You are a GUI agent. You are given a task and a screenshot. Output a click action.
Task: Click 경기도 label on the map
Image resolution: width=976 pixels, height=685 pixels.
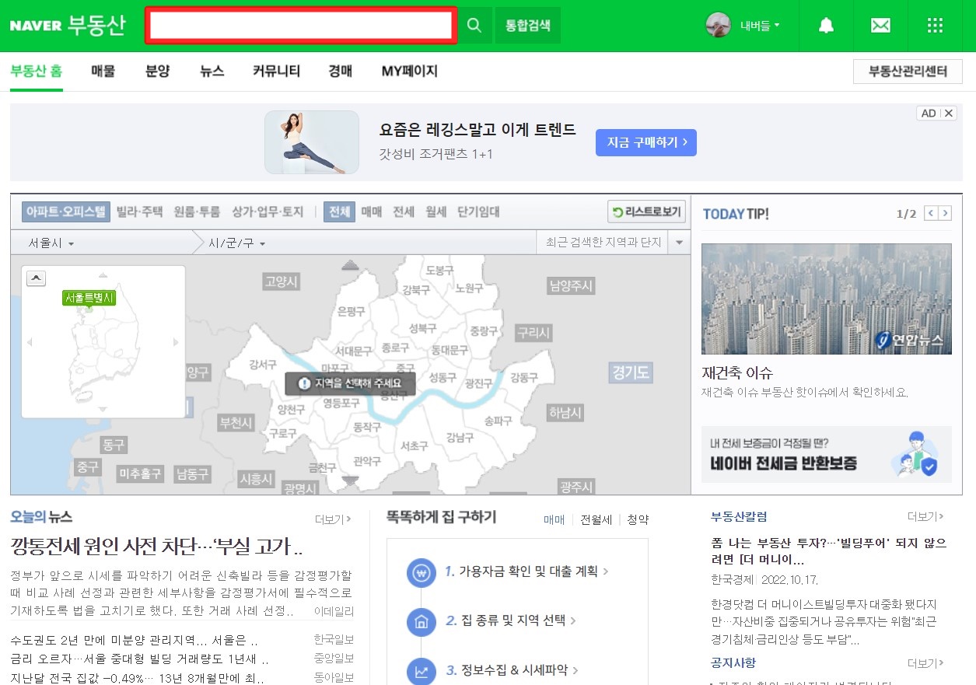631,372
